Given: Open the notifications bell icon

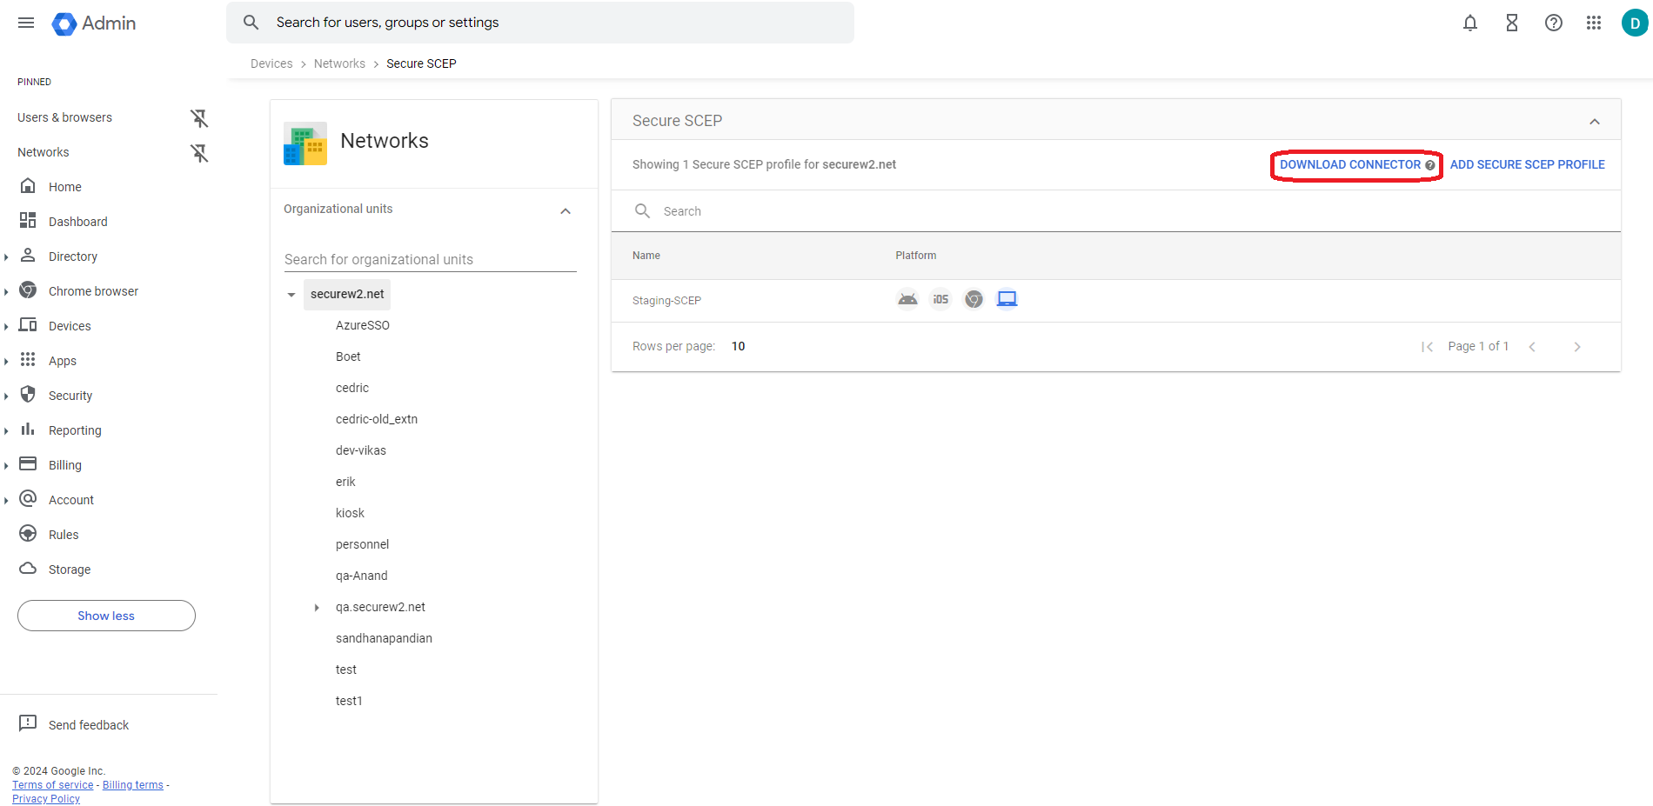Looking at the screenshot, I should 1469,23.
